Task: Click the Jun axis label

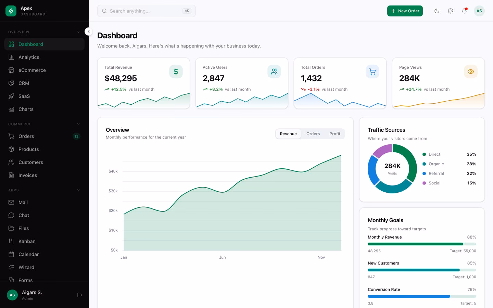Action: tap(223, 257)
